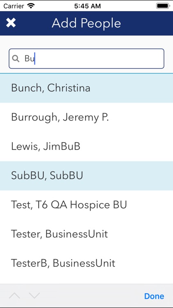
Task: Select the TesterB, BusinessUnit entry
Action: point(86,263)
